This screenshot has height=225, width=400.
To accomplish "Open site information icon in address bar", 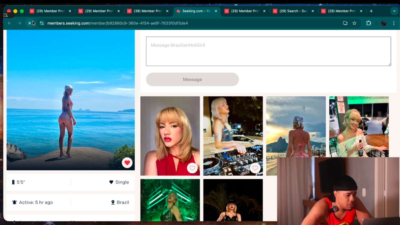I will (42, 23).
